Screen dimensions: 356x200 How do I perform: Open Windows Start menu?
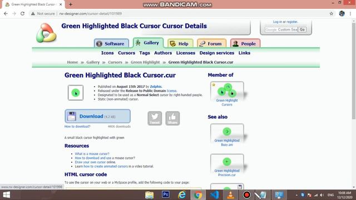(x=7, y=195)
